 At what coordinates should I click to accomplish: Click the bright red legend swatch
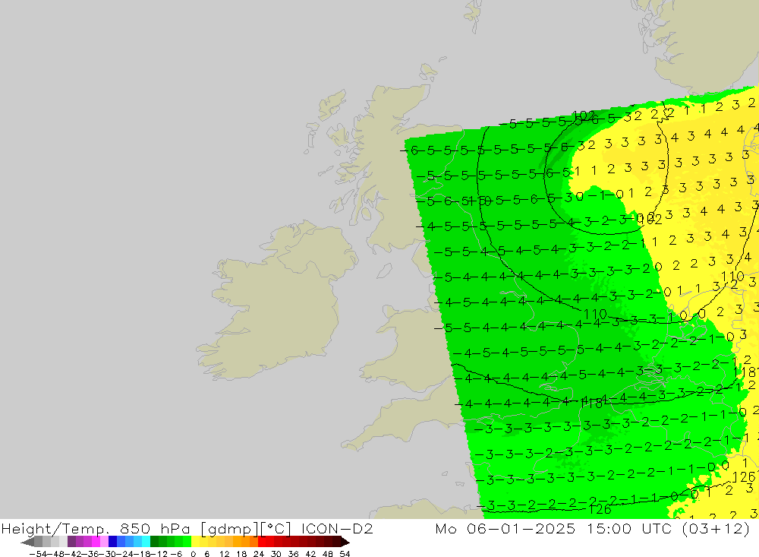point(262,542)
